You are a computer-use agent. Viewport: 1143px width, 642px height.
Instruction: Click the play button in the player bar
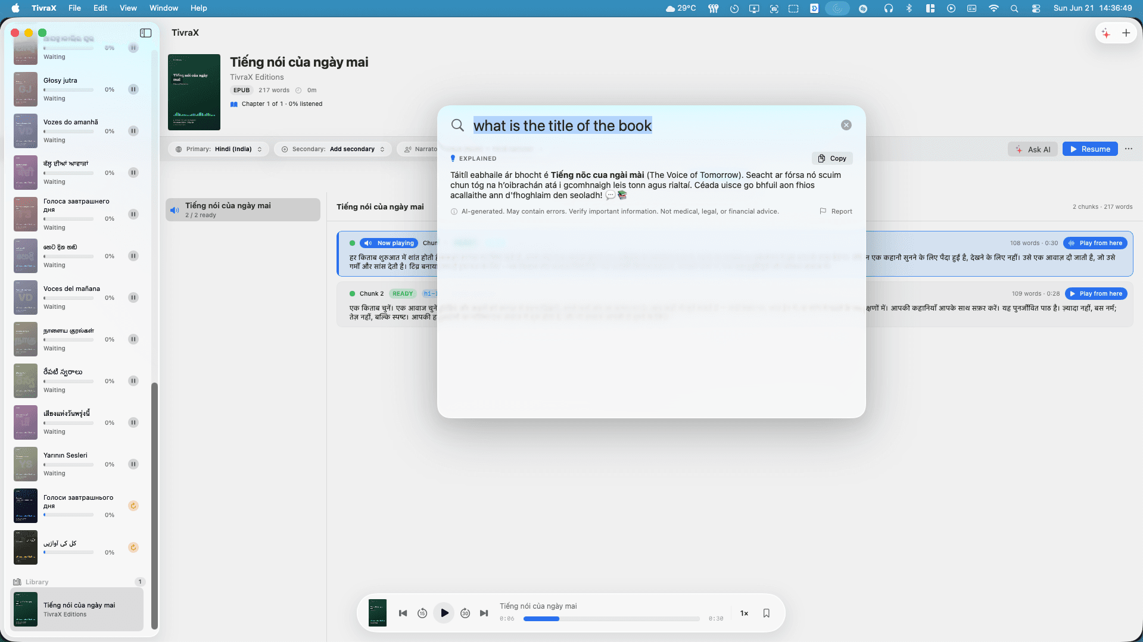pyautogui.click(x=444, y=613)
